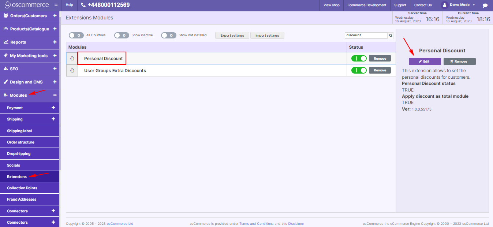Click the hamburger icon beside oscommerce logo
Viewport: 493px width, 227px height.
pyautogui.click(x=56, y=5)
